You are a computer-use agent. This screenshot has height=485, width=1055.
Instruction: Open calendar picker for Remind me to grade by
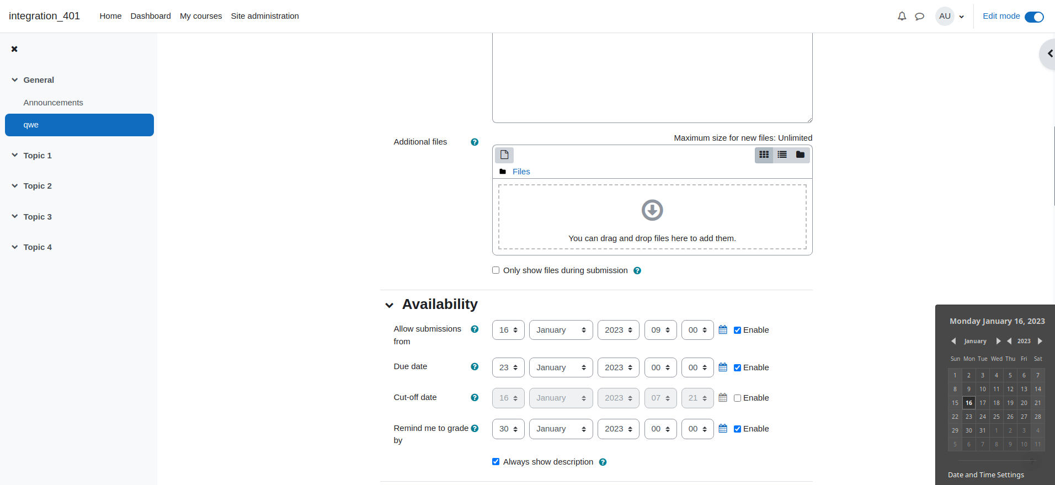pyautogui.click(x=723, y=428)
